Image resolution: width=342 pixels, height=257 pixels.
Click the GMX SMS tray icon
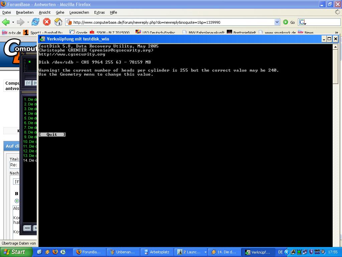click(x=317, y=252)
